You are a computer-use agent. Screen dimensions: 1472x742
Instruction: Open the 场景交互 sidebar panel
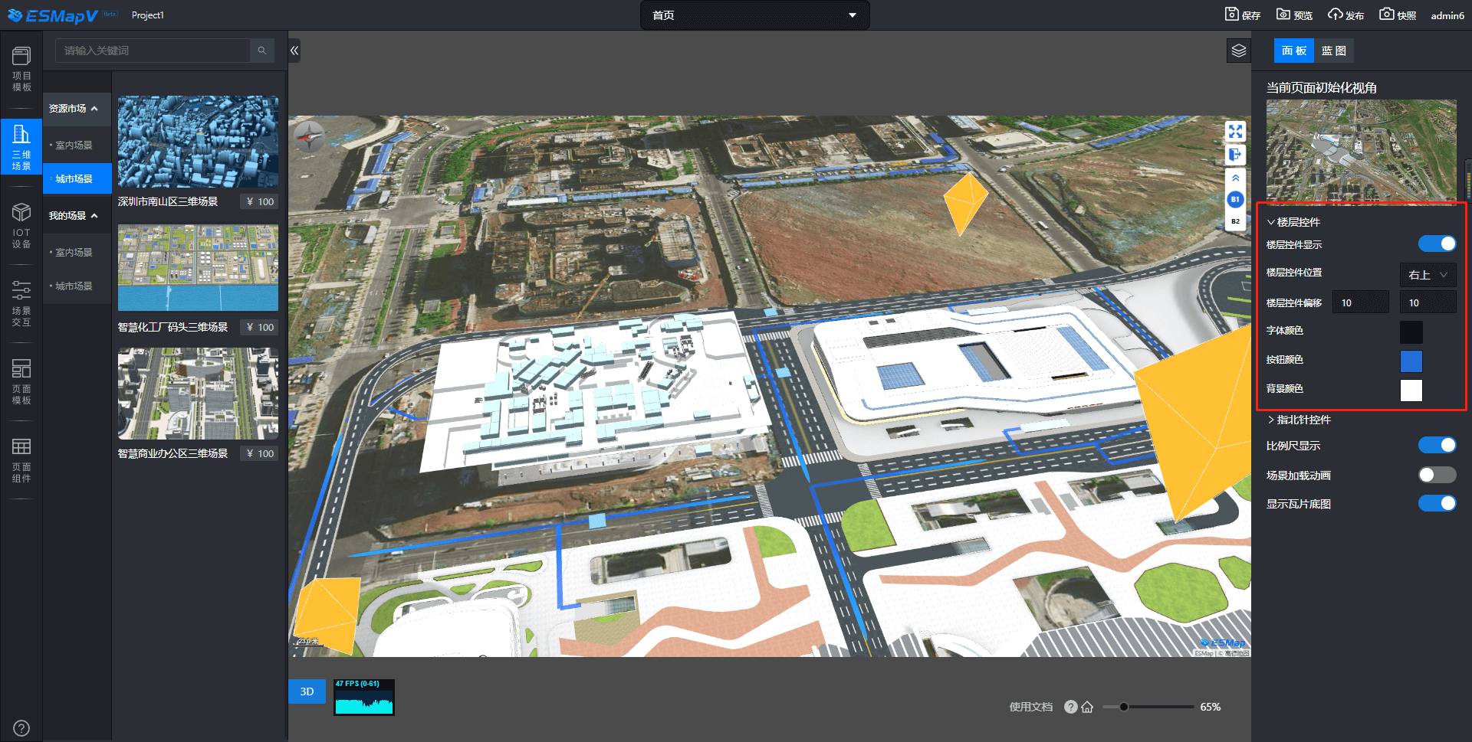coord(21,303)
